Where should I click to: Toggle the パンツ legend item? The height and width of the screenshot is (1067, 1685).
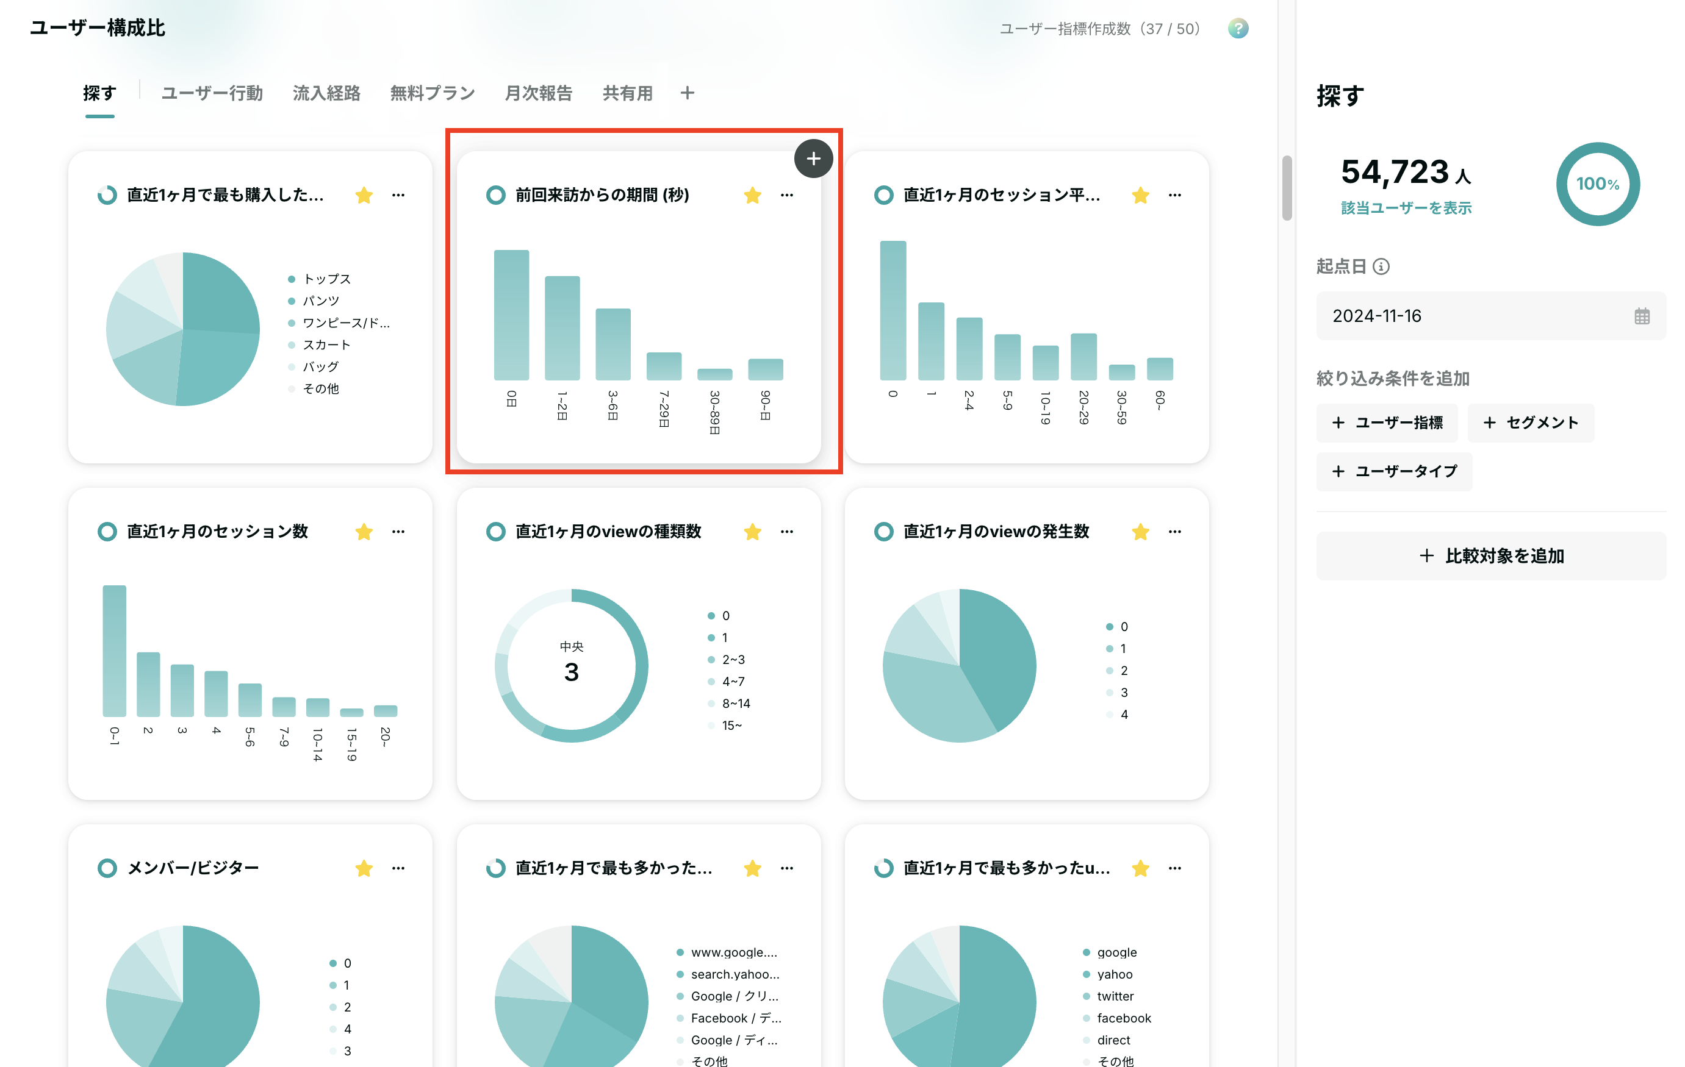(x=314, y=301)
